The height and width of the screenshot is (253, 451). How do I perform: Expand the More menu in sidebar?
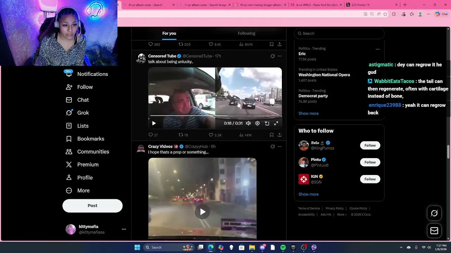click(x=78, y=190)
